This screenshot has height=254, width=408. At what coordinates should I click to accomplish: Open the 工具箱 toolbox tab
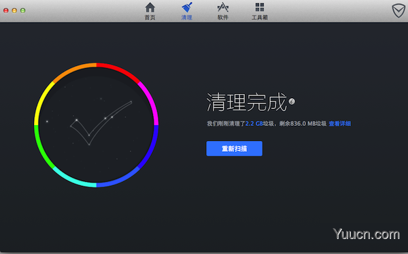coord(260,11)
